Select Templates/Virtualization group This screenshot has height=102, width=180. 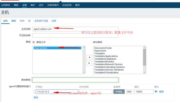click(x=106, y=73)
